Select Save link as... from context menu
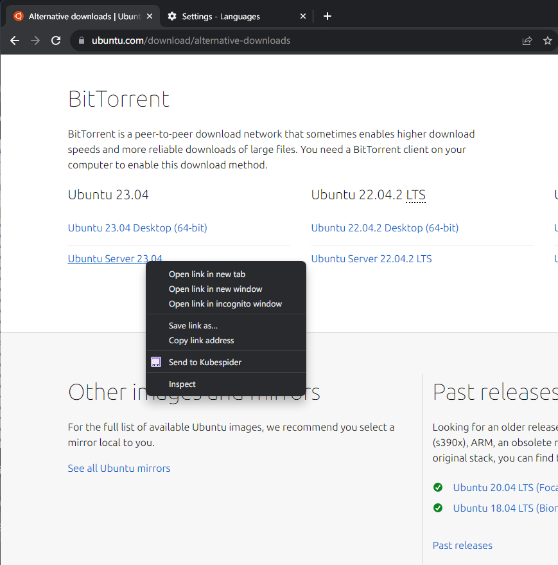Viewport: 558px width, 565px height. (x=226, y=326)
